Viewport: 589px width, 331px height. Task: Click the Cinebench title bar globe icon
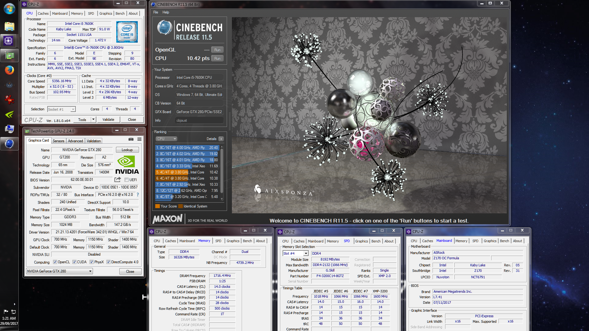(x=153, y=4)
